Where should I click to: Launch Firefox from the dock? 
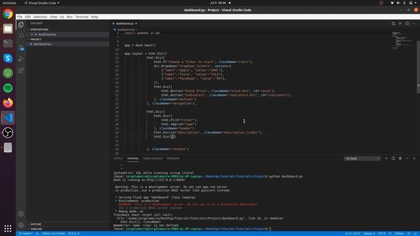tap(8, 103)
